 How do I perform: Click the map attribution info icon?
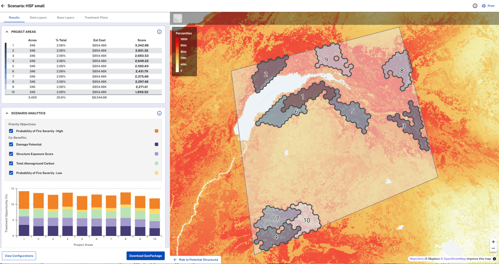point(495,259)
